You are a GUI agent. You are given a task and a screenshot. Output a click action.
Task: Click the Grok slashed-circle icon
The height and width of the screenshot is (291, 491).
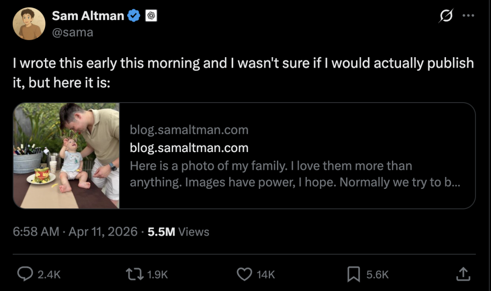click(x=446, y=16)
